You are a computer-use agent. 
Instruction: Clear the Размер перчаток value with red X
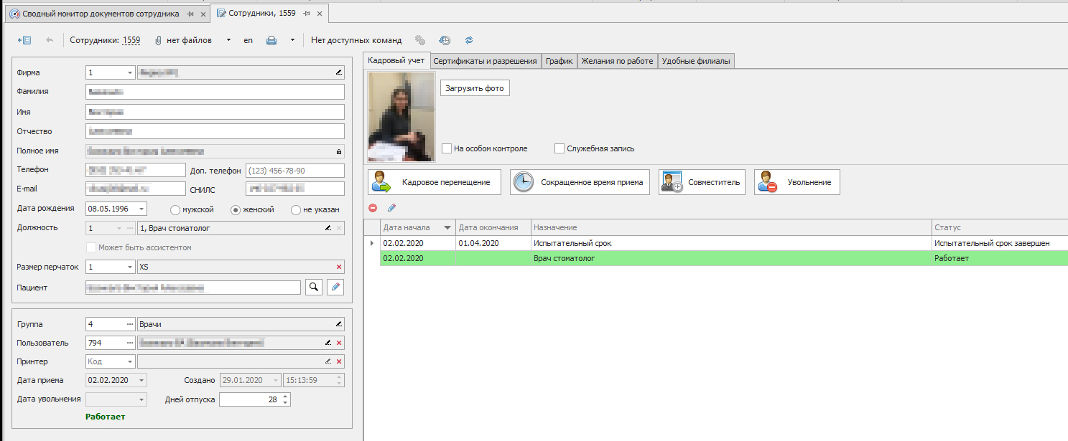point(339,267)
